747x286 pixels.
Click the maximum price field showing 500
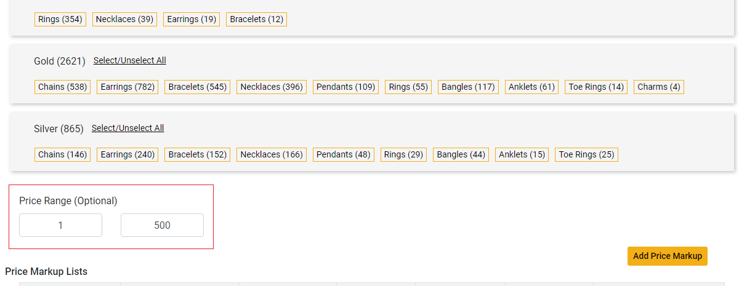pyautogui.click(x=162, y=225)
